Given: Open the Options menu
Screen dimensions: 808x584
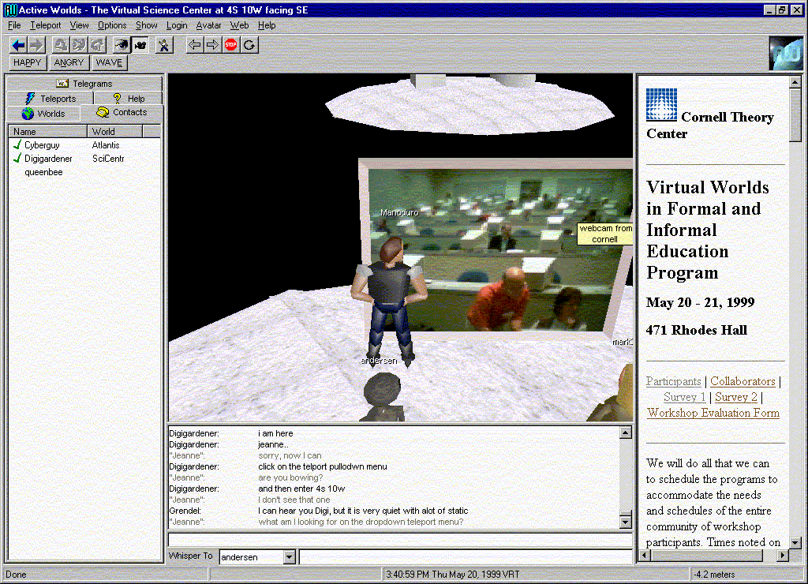Looking at the screenshot, I should click(112, 25).
